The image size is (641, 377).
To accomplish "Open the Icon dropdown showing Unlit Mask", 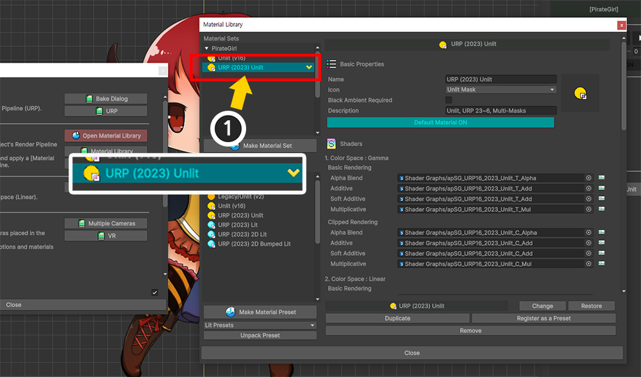I will (x=501, y=90).
